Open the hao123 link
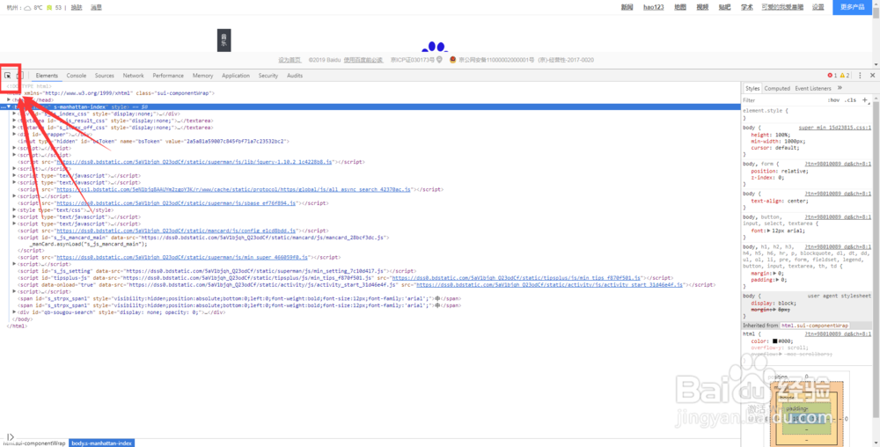This screenshot has width=880, height=447. tap(652, 7)
